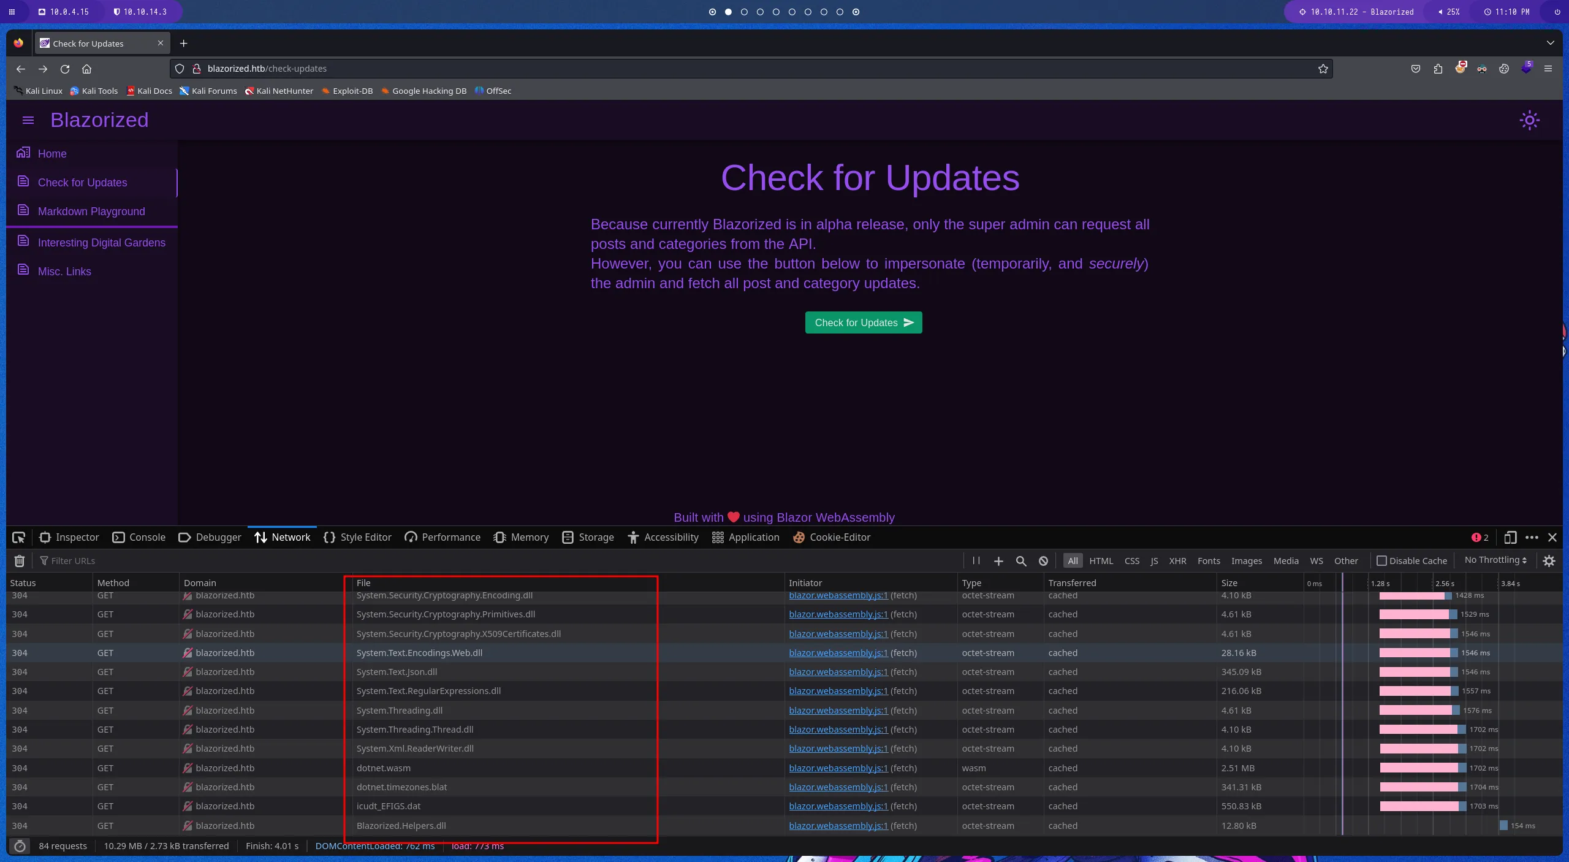This screenshot has width=1569, height=862.
Task: Open the network search magnifier icon
Action: (1021, 560)
